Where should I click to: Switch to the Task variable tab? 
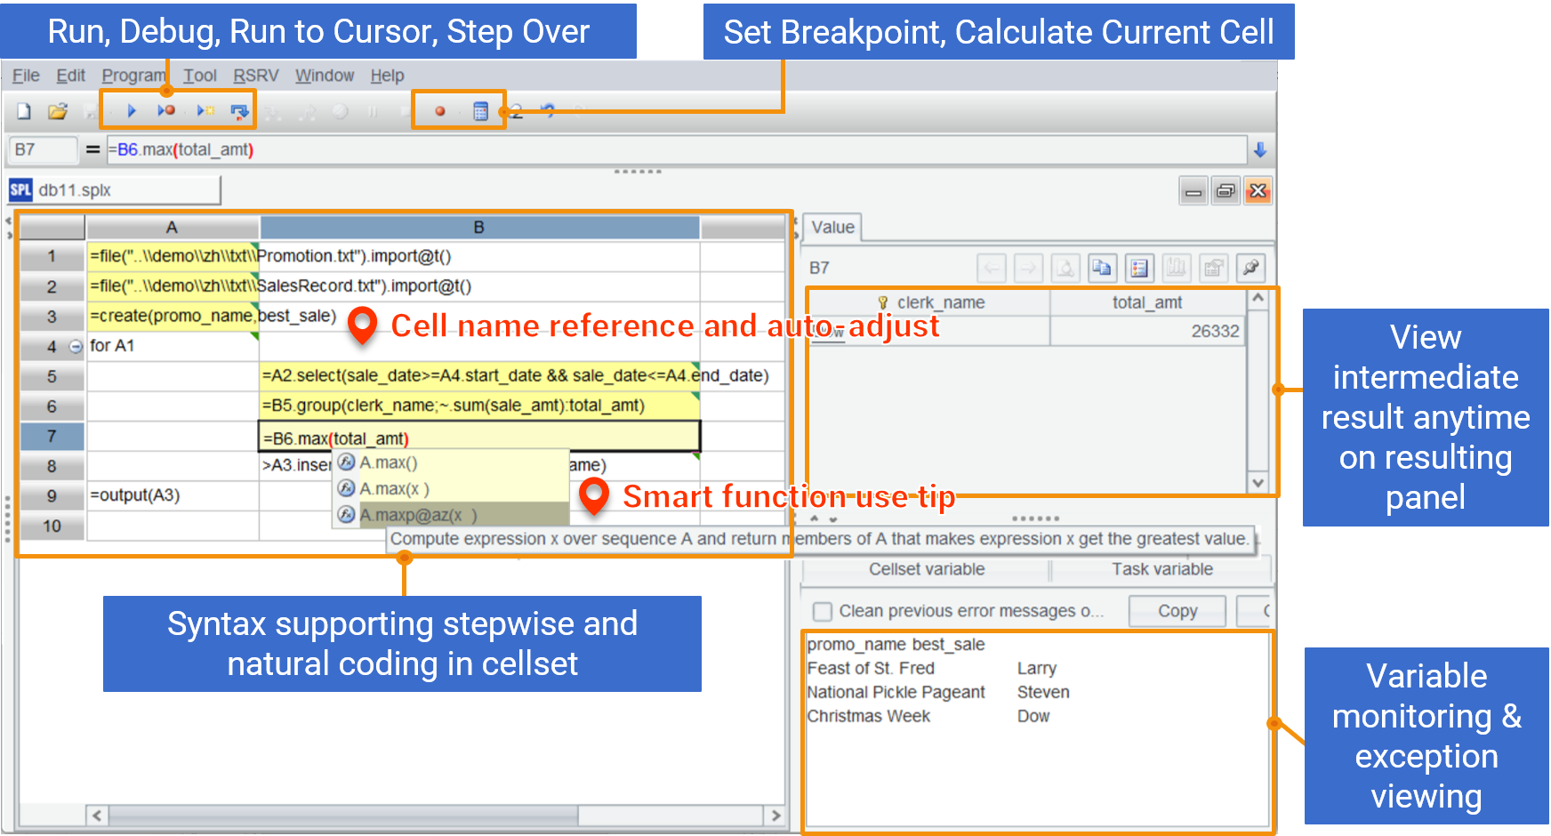tap(1161, 569)
